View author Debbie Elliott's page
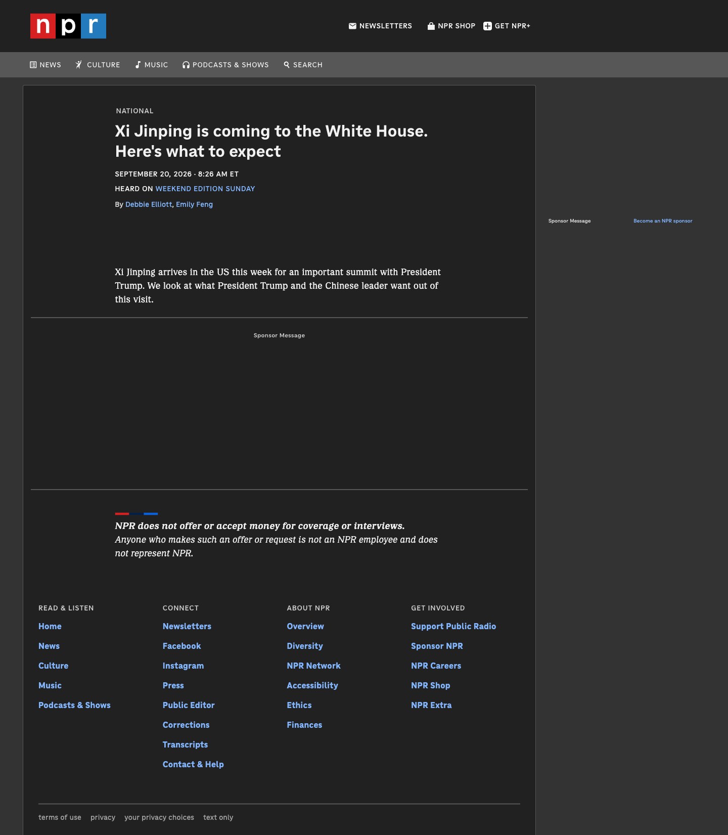The height and width of the screenshot is (835, 728). [149, 204]
